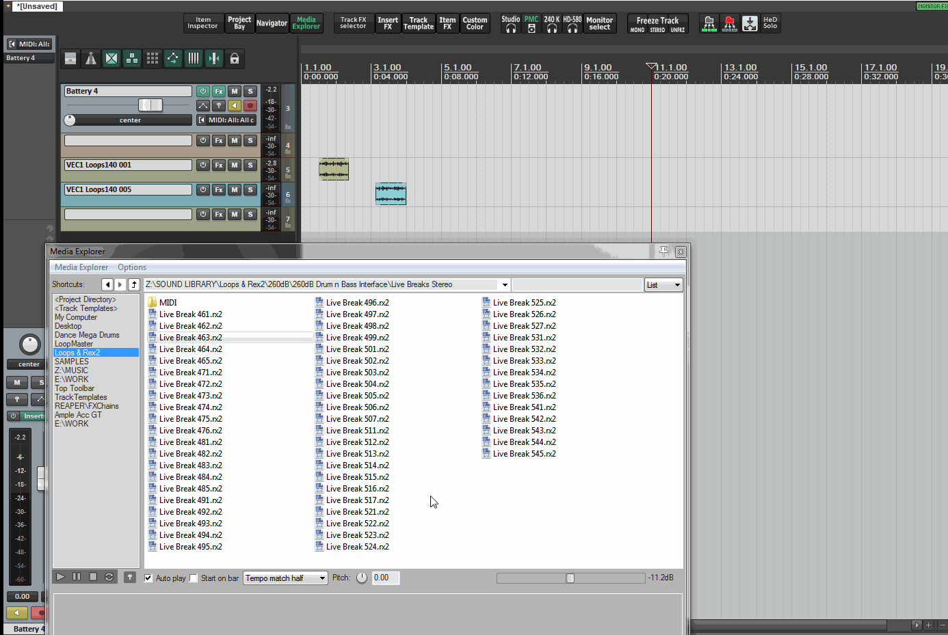Click the Pitch knob in Media Explorer
Image resolution: width=948 pixels, height=635 pixels.
coord(362,578)
